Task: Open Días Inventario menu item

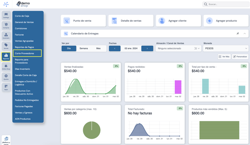Action: pos(22,69)
